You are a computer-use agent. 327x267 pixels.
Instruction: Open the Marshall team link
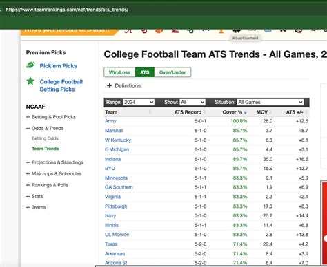click(x=114, y=131)
